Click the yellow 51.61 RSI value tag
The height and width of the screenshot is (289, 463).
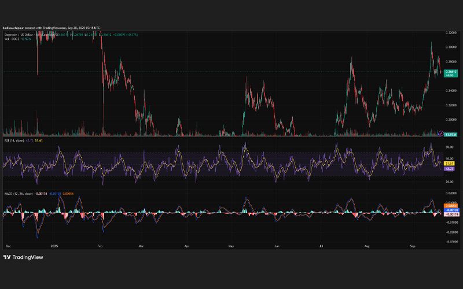point(450,164)
